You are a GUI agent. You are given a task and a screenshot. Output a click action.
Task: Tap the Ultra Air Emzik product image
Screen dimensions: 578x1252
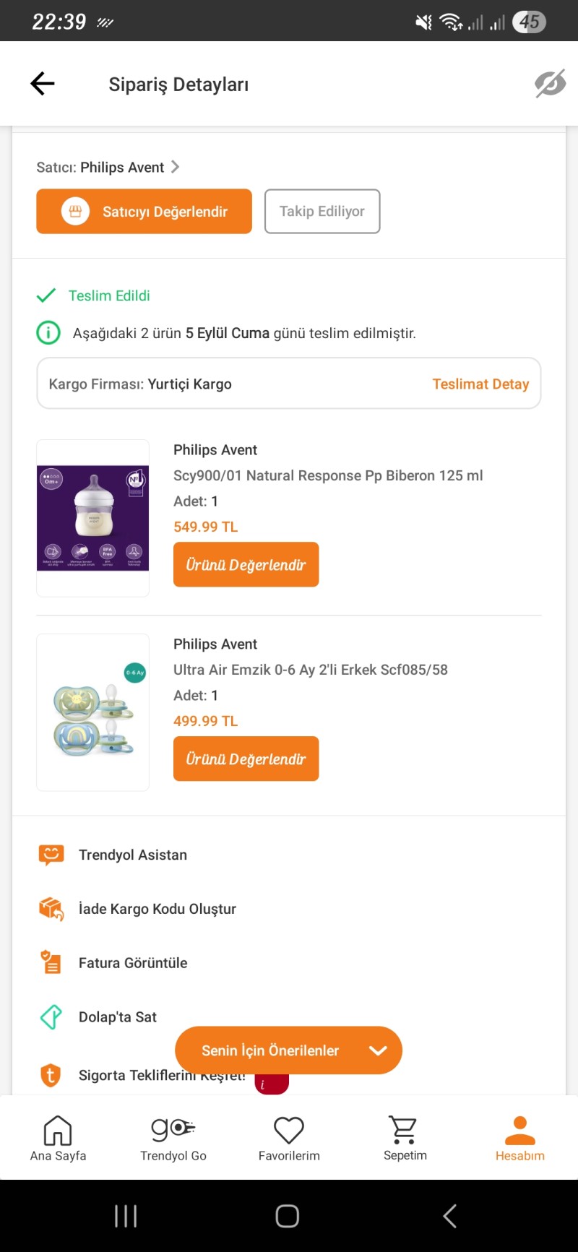point(93,712)
